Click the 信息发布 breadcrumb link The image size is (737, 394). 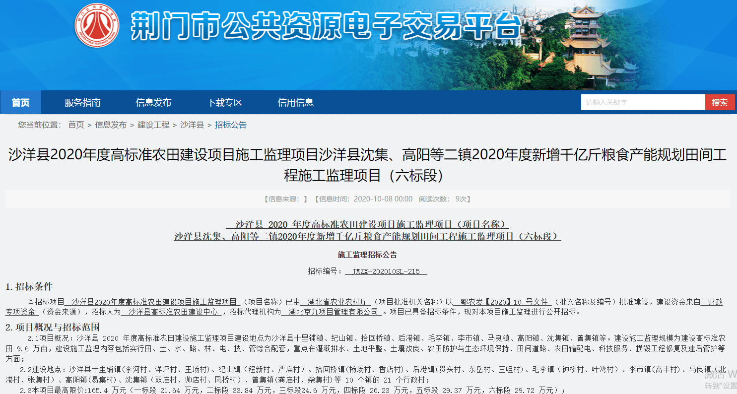click(111, 125)
